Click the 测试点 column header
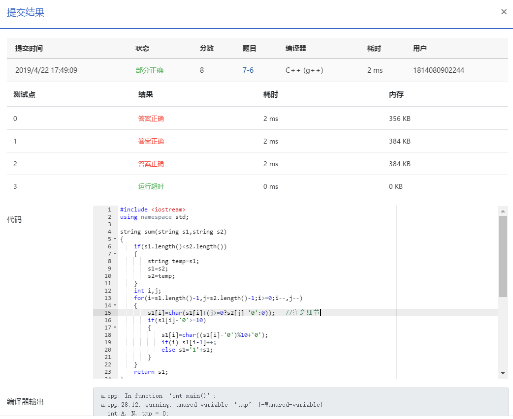The image size is (513, 419). 24,94
